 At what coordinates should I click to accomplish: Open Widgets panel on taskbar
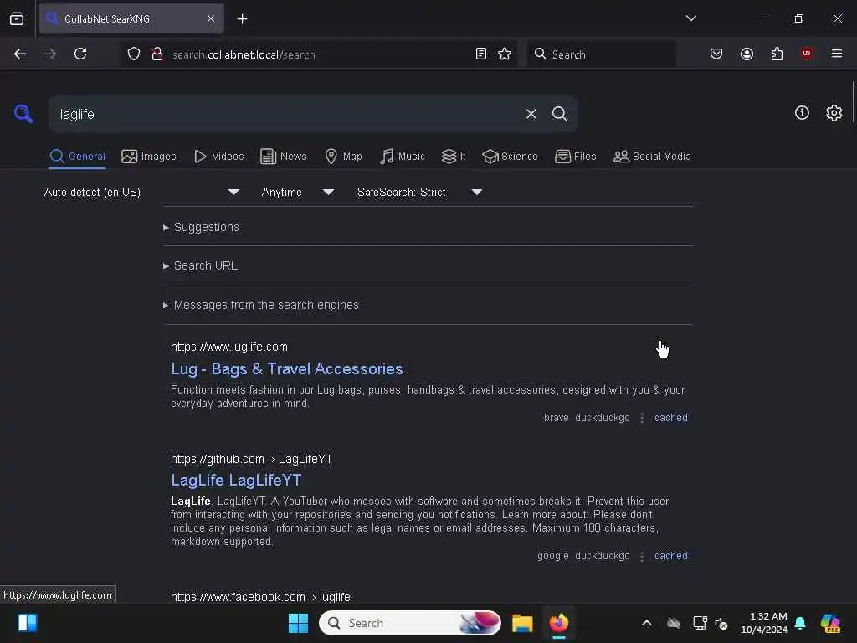click(28, 623)
